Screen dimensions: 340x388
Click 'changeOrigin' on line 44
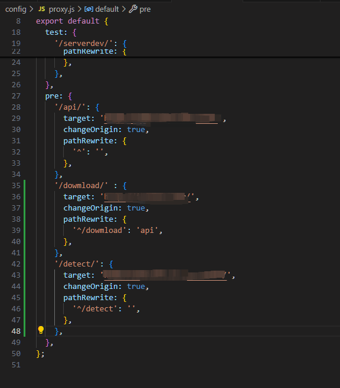90,287
